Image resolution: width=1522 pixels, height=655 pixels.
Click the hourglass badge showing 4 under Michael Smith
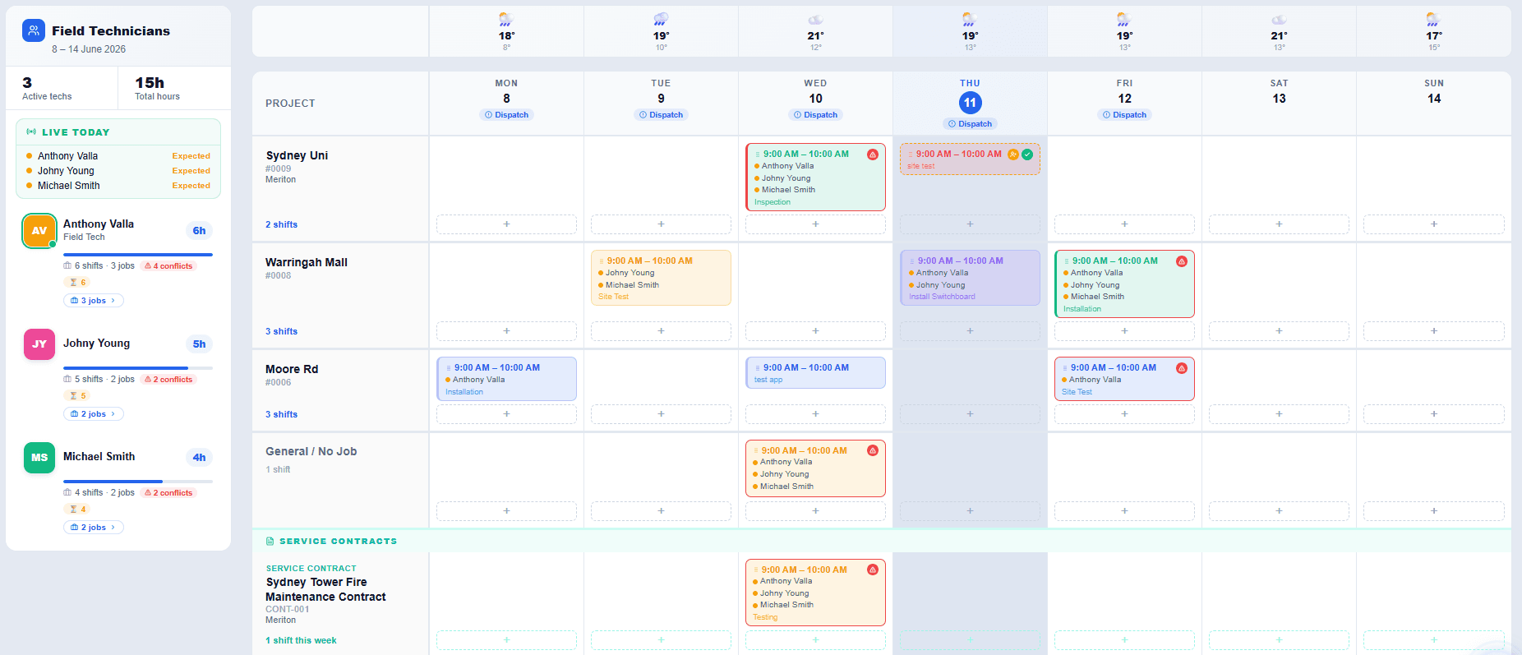[x=77, y=510]
